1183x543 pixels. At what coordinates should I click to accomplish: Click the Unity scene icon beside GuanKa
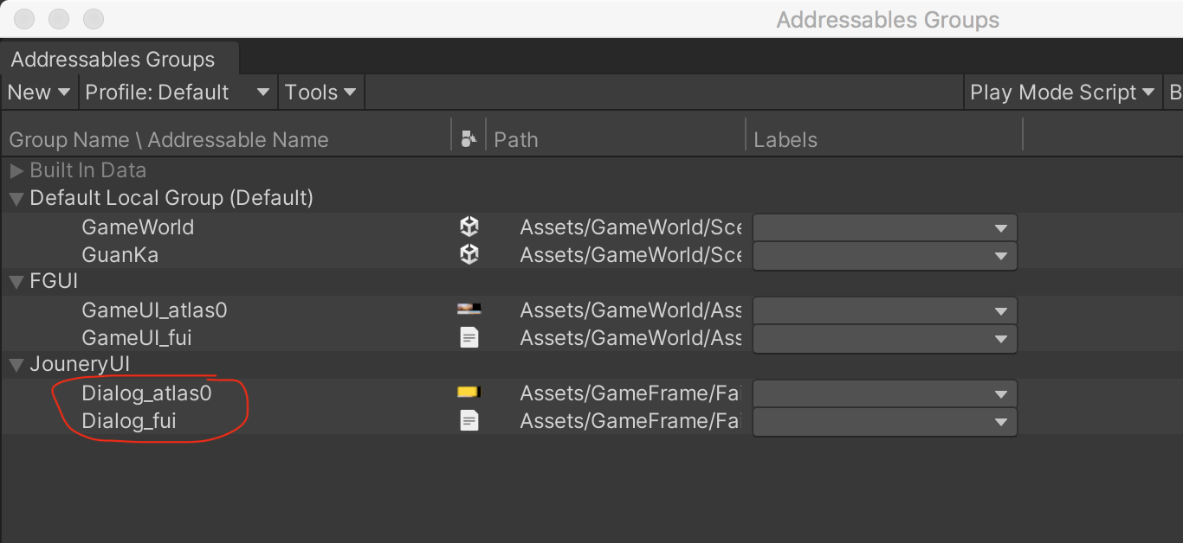[x=469, y=255]
